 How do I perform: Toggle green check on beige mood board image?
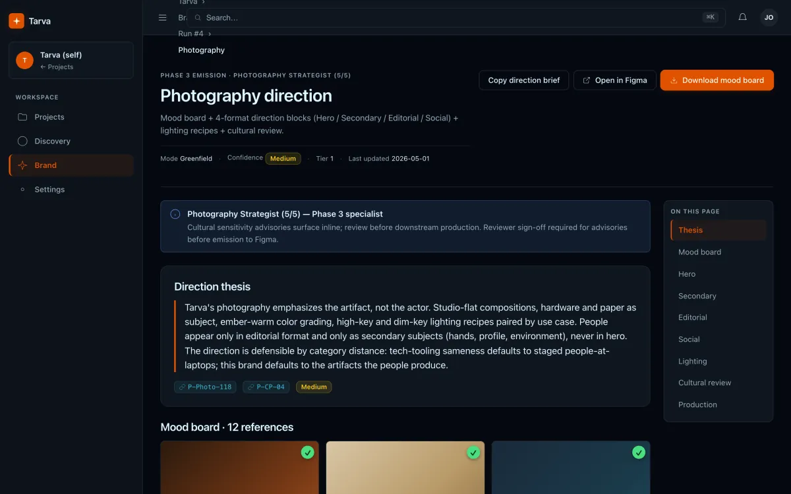click(473, 453)
